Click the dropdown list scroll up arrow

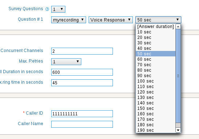pyautogui.click(x=178, y=27)
